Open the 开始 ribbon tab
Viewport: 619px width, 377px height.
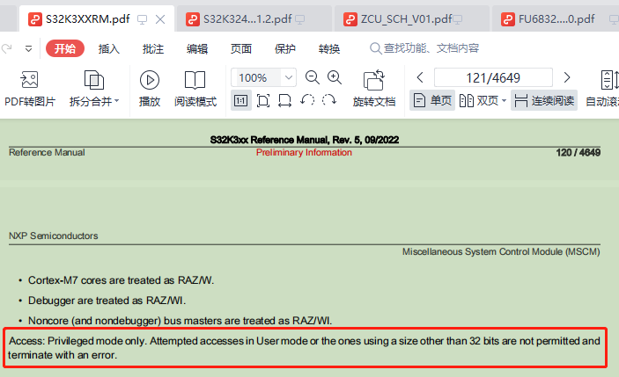tap(65, 48)
